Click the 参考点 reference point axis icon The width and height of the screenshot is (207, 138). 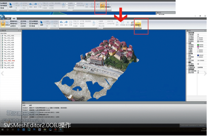coord(7,24)
